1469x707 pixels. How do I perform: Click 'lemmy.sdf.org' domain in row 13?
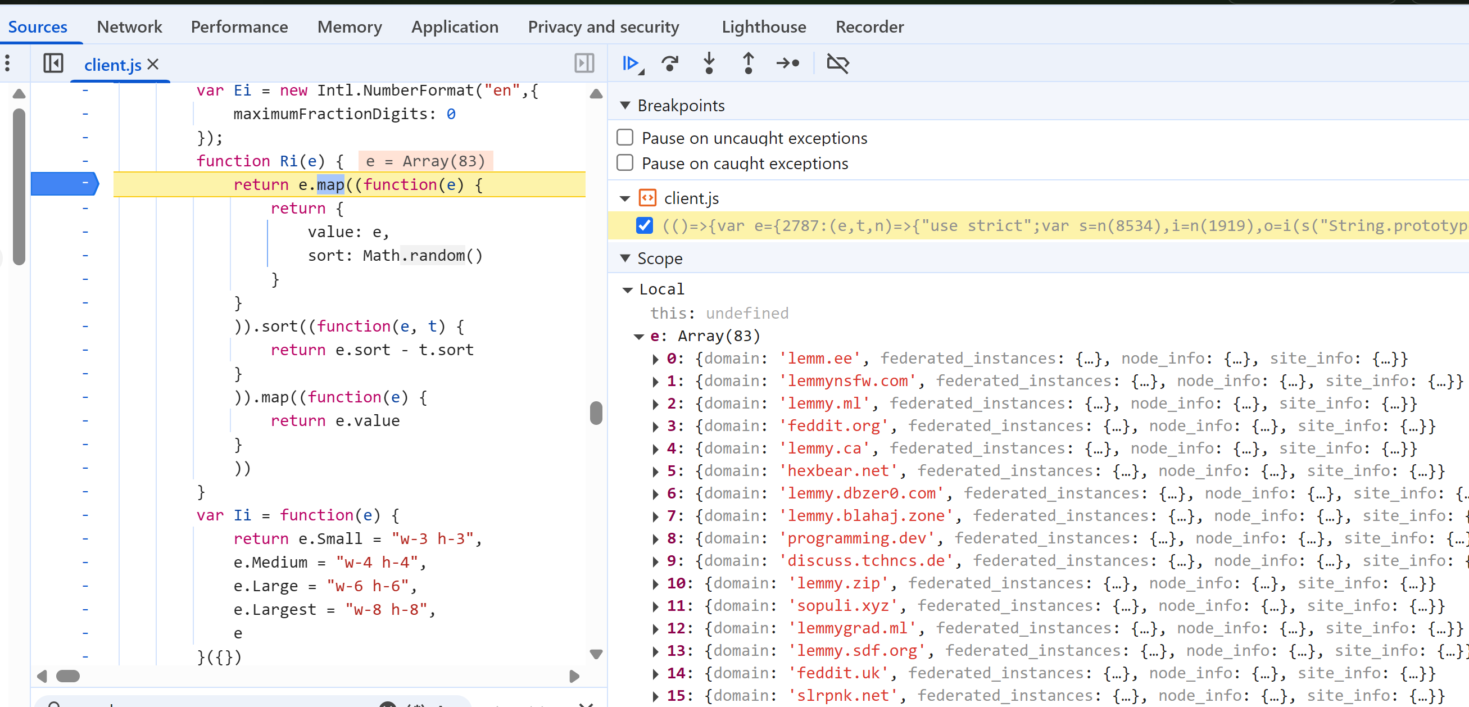tap(856, 651)
